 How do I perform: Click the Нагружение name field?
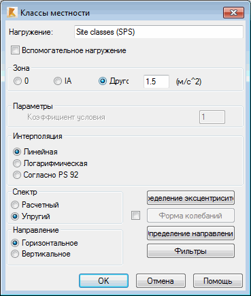[158, 32]
